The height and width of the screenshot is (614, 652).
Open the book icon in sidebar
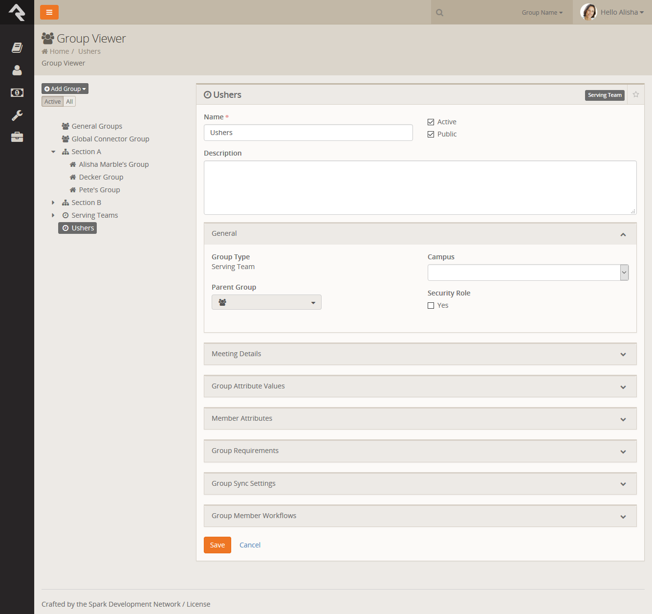coord(17,47)
